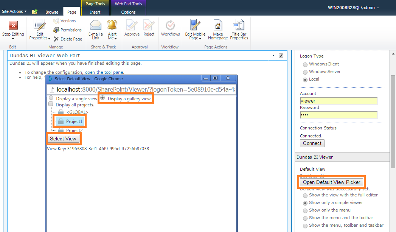Select Show the view with full editor
Image resolution: width=396 pixels, height=232 pixels.
click(x=305, y=195)
